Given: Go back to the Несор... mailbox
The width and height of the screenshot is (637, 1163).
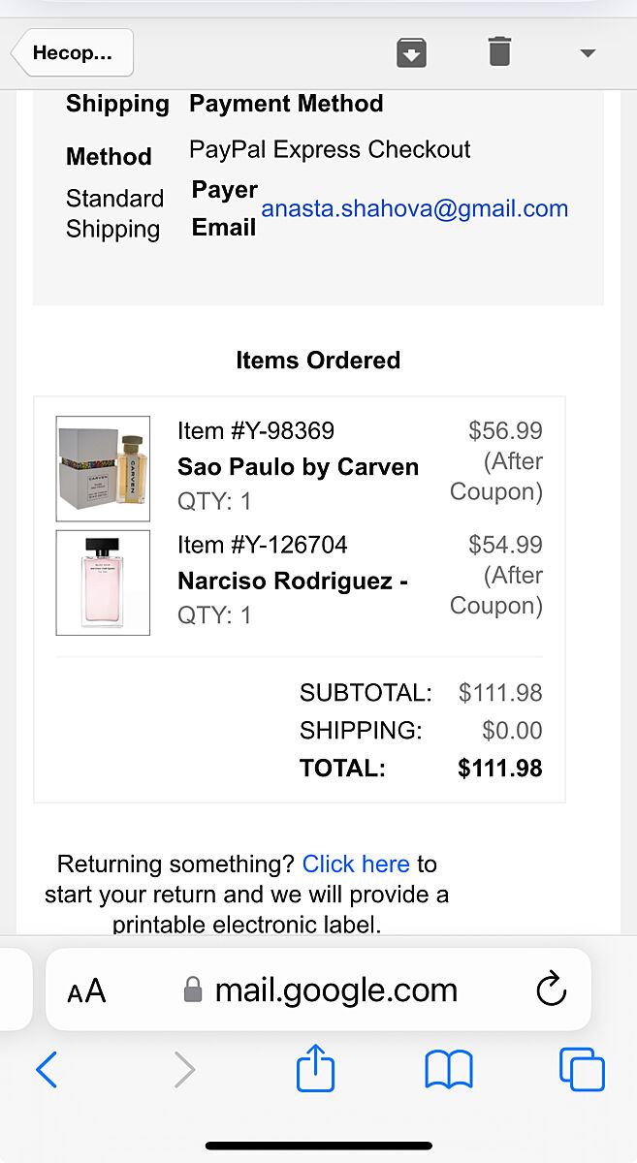Looking at the screenshot, I should [x=73, y=52].
